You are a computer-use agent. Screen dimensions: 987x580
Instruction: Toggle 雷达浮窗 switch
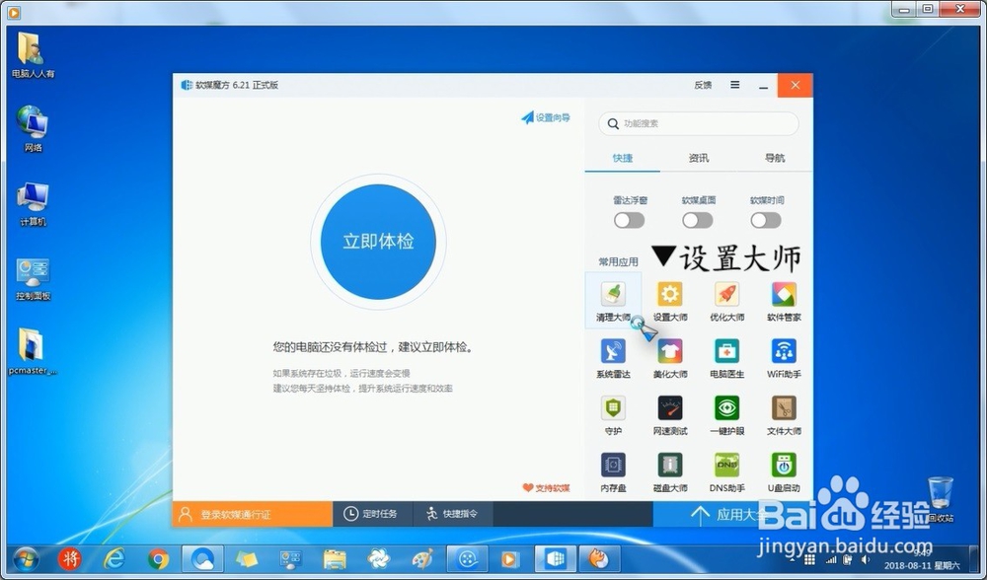click(x=629, y=220)
